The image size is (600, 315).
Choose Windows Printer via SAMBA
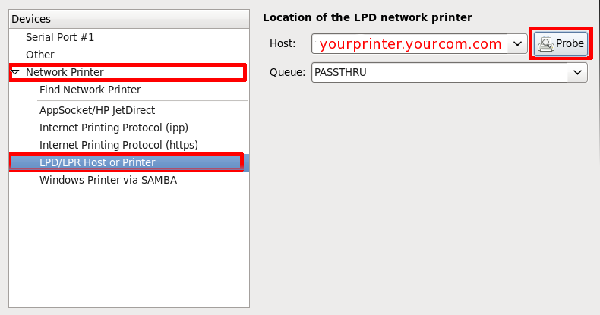108,181
